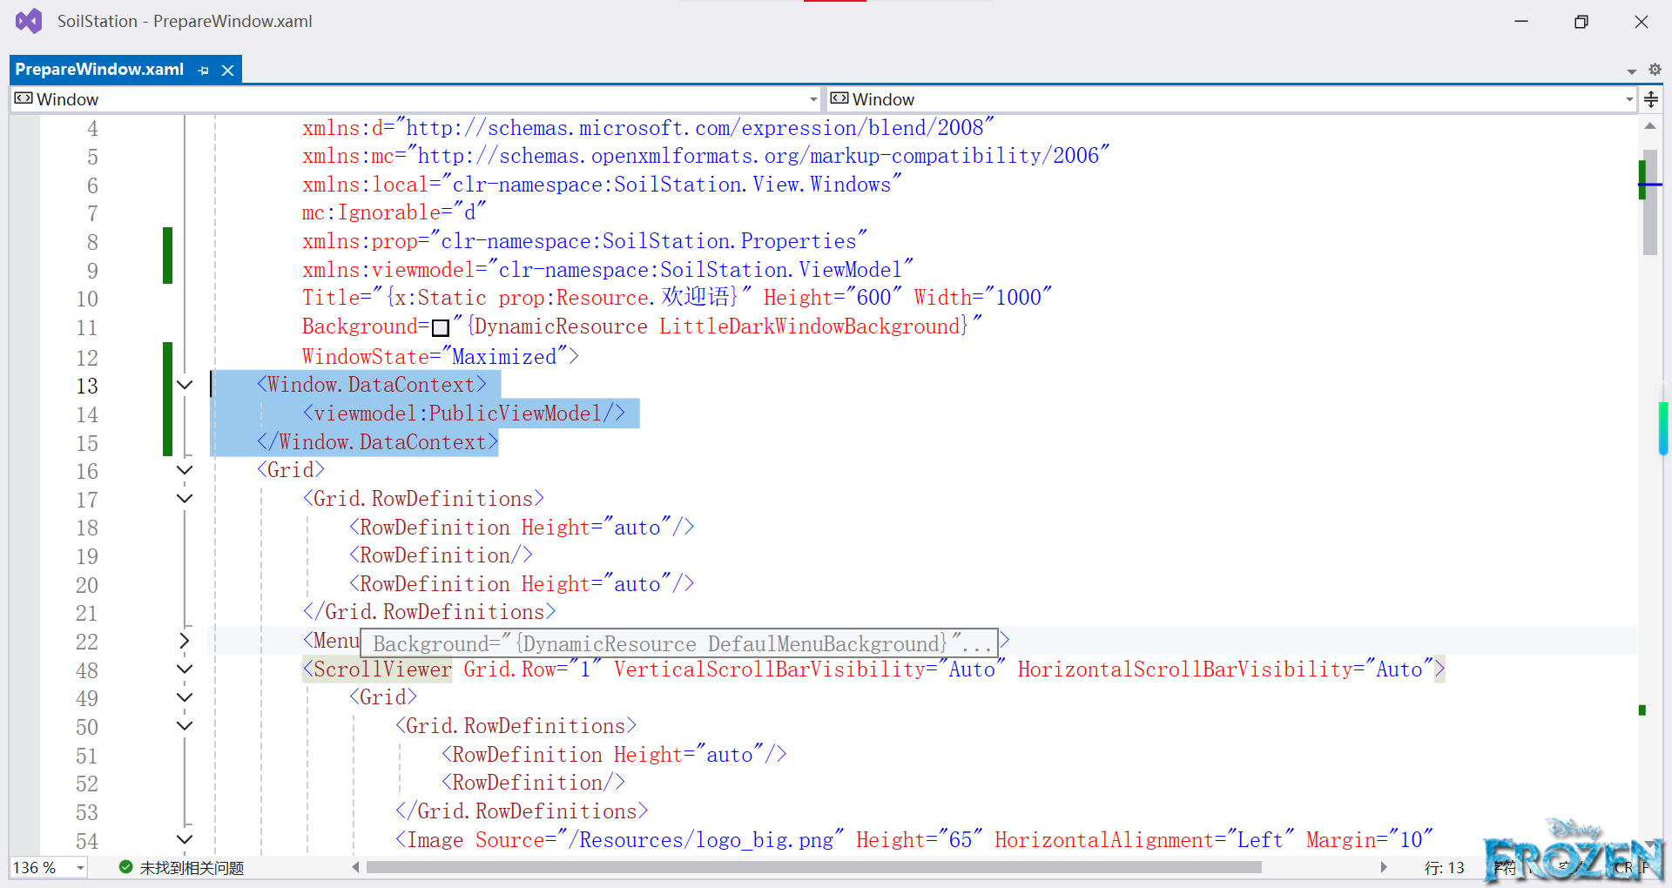Select the PrepareWindow.xaml tab

tap(98, 70)
